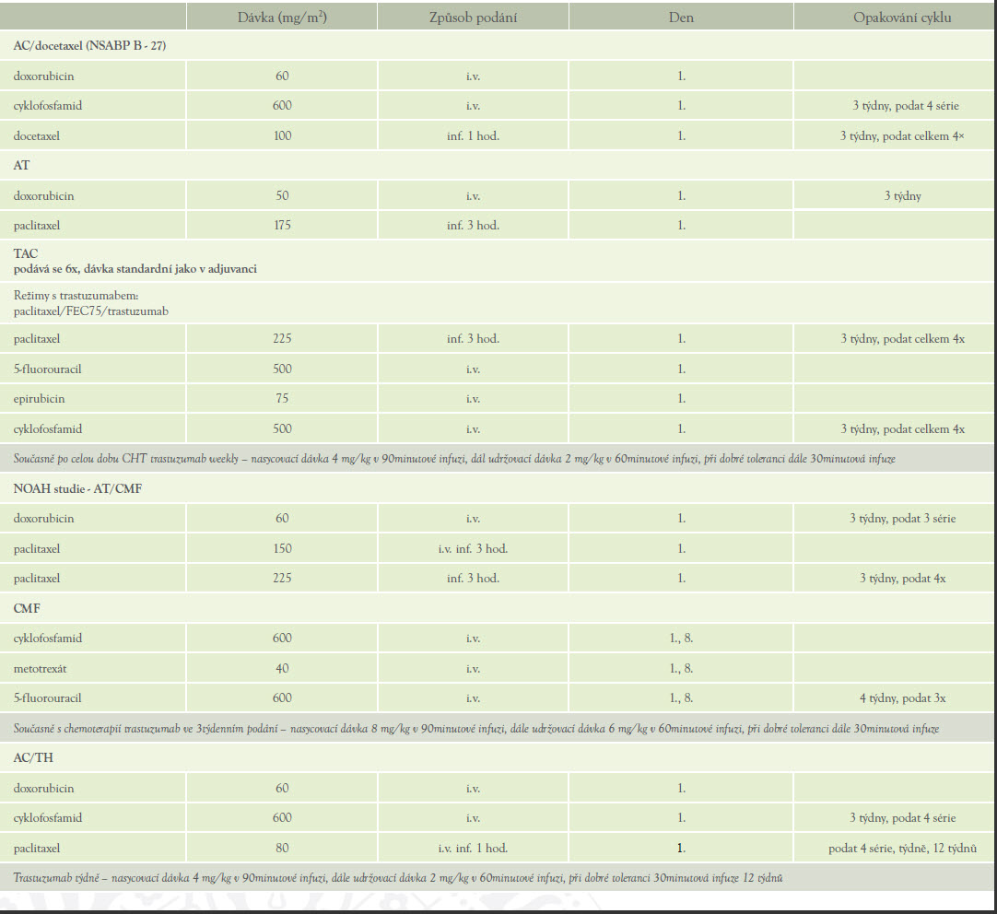Viewport: 997px width, 914px height.
Task: Click the "Den" column header
Action: (681, 18)
